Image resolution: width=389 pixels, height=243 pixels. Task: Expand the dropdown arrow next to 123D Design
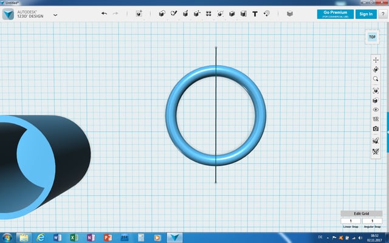[x=55, y=15]
